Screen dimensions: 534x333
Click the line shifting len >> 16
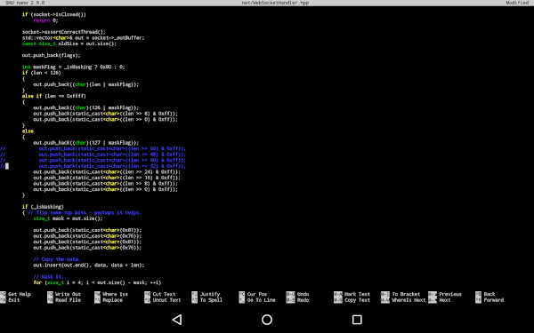click(x=107, y=178)
